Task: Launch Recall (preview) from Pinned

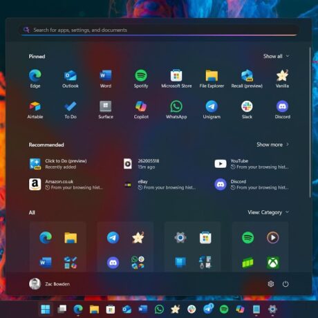Action: [247, 79]
